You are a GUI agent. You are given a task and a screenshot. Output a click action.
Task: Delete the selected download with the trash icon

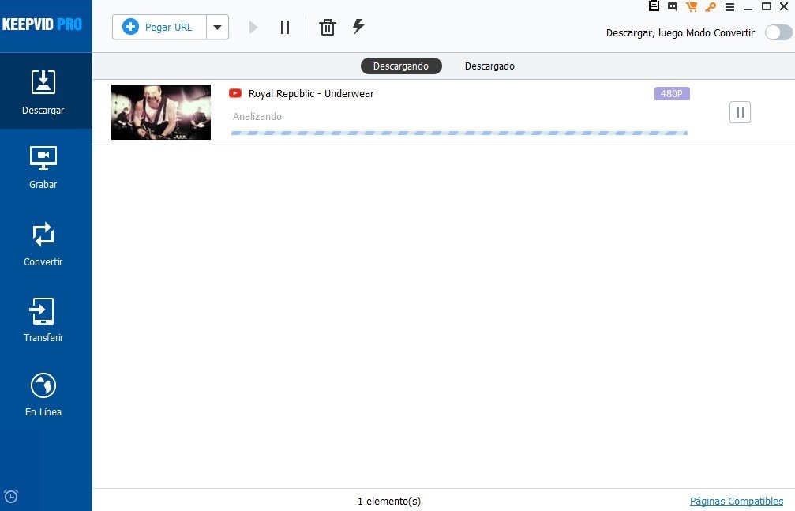tap(328, 27)
